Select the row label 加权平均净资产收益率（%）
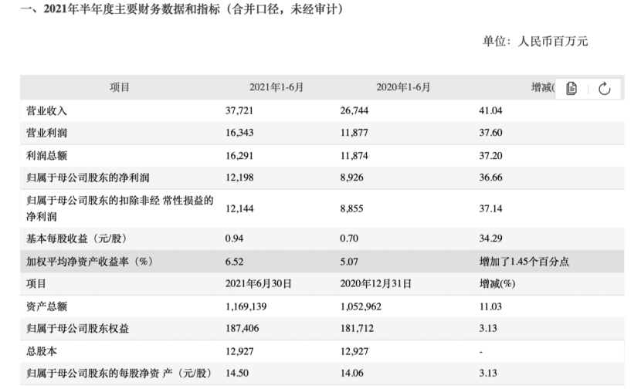 point(90,262)
